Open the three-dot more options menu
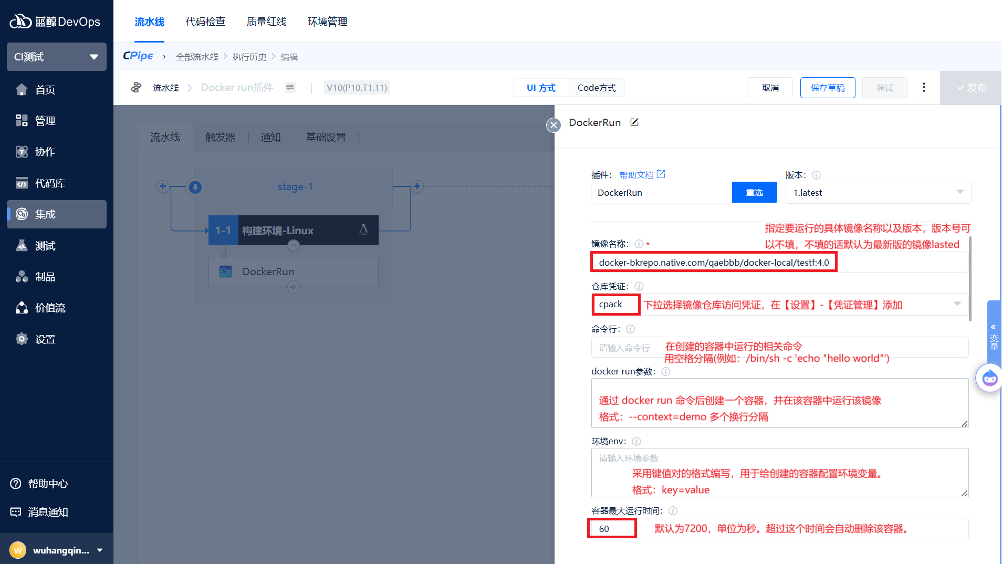Image resolution: width=1002 pixels, height=564 pixels. coord(924,88)
